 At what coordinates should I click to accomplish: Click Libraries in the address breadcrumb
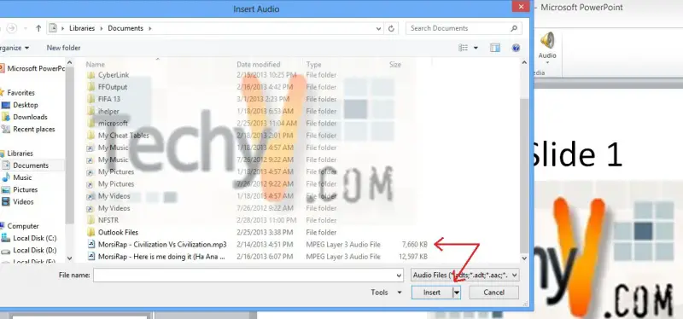[x=82, y=28]
